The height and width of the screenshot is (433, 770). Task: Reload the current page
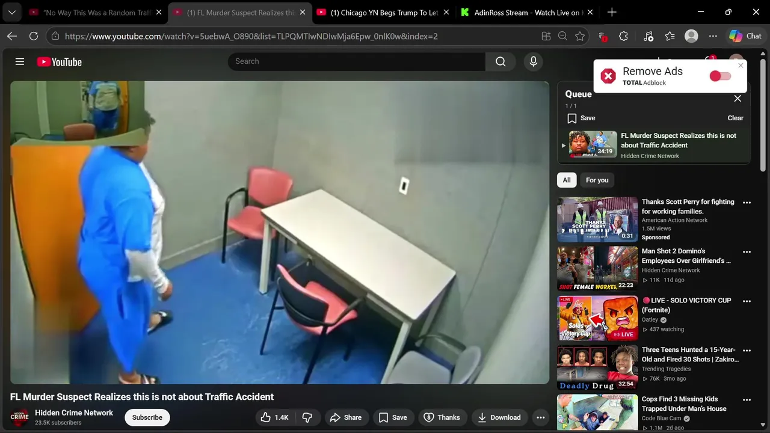[34, 36]
